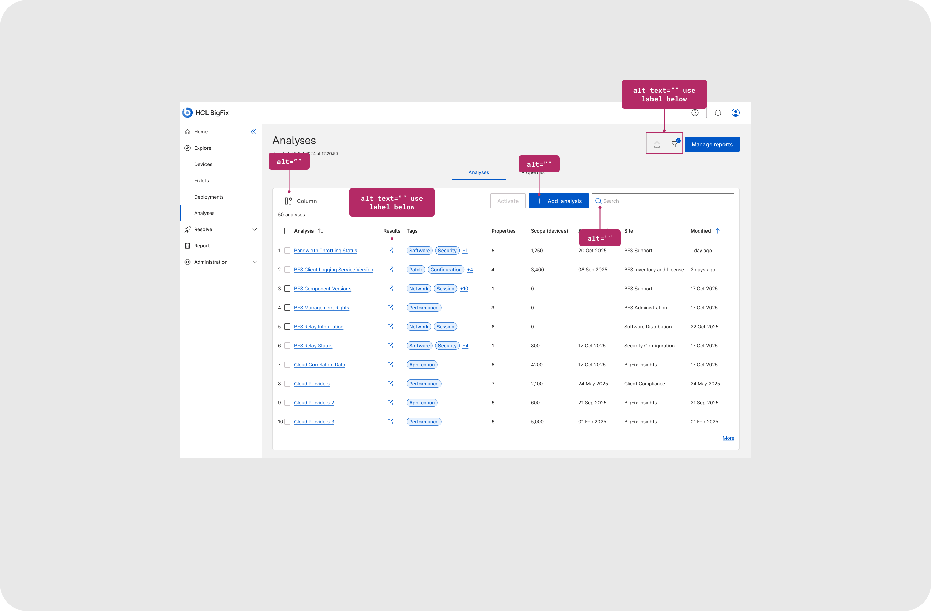931x611 pixels.
Task: Expand +4 tags for BES Client Logging
Action: click(470, 269)
